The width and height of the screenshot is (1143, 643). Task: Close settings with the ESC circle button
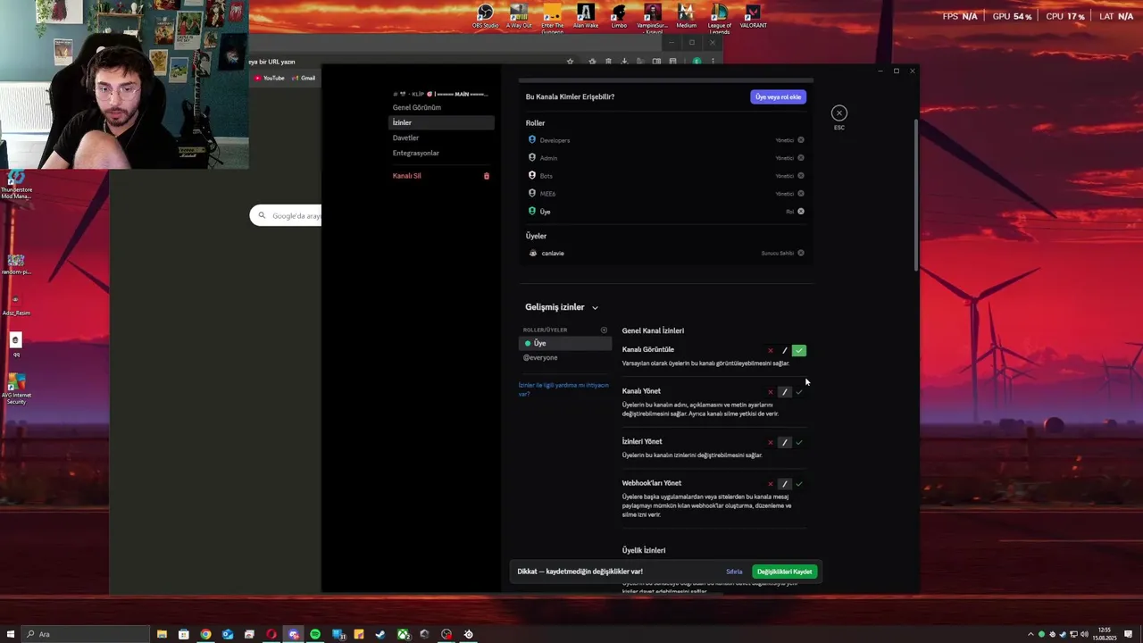click(838, 113)
